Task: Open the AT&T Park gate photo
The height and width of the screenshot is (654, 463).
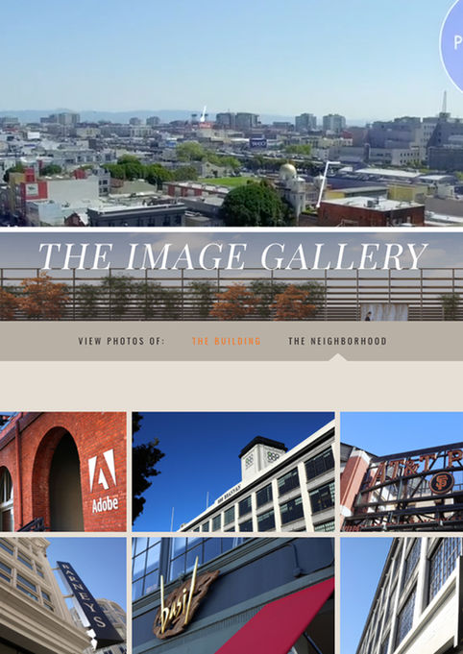Action: tap(402, 472)
